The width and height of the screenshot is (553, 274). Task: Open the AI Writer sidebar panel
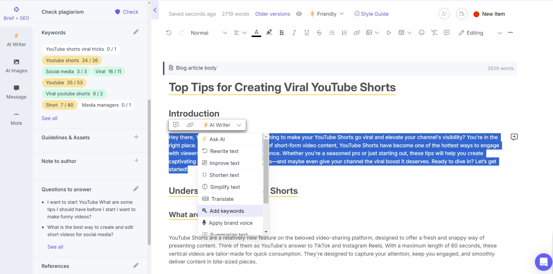(16, 40)
